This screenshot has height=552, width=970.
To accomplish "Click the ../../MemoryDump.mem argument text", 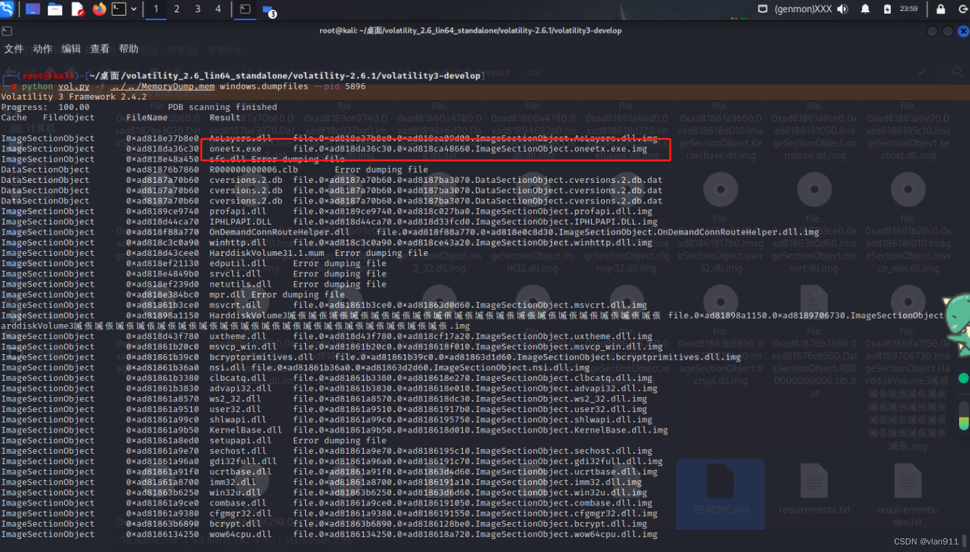I will 162,87.
